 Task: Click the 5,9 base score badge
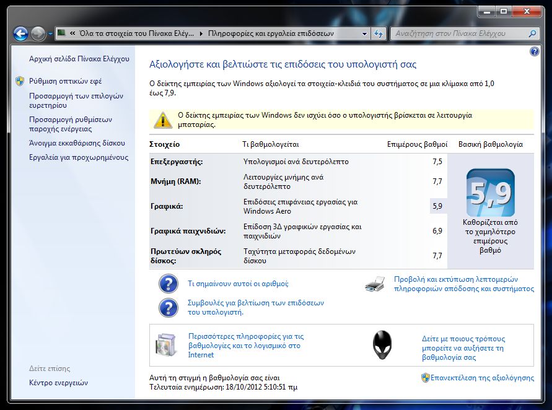491,193
